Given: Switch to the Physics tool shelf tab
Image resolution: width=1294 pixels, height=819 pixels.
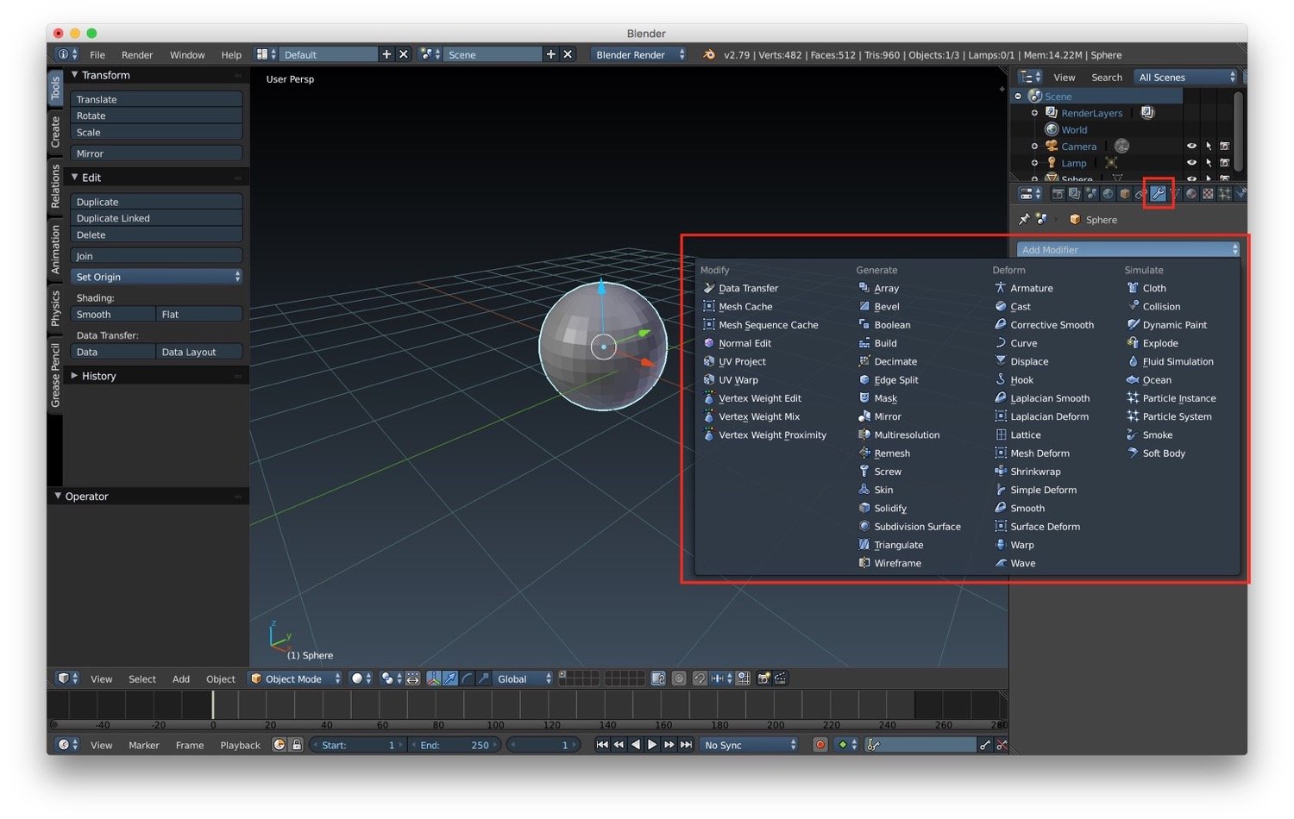Looking at the screenshot, I should [55, 309].
